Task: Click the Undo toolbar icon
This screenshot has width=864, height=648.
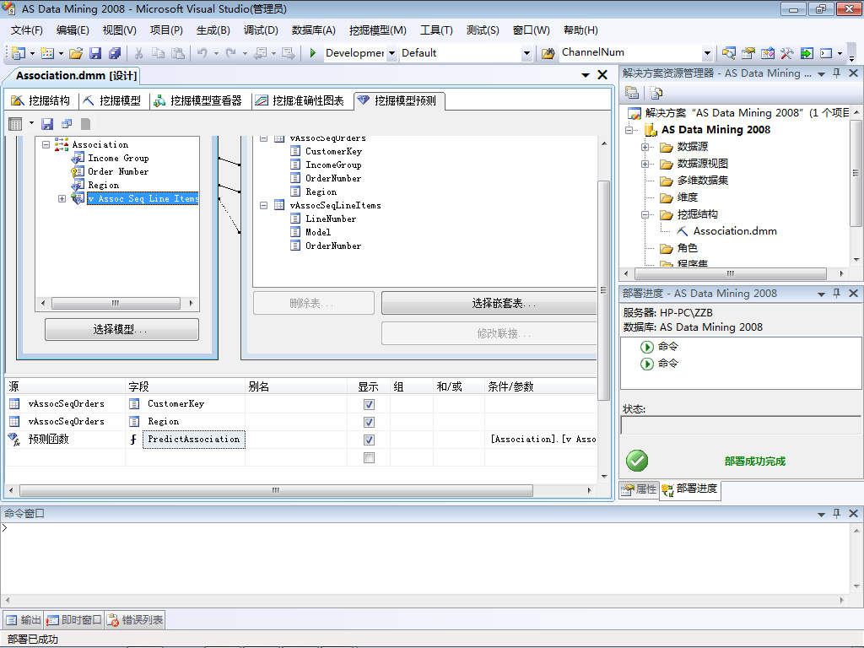Action: 202,53
